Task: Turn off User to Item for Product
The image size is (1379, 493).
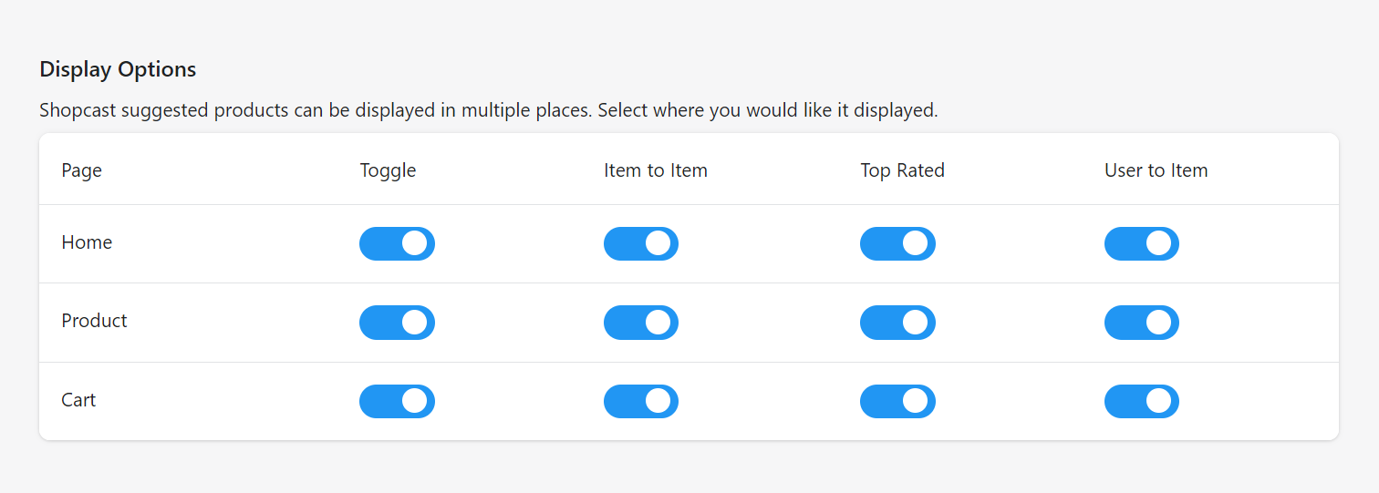Action: click(x=1141, y=323)
